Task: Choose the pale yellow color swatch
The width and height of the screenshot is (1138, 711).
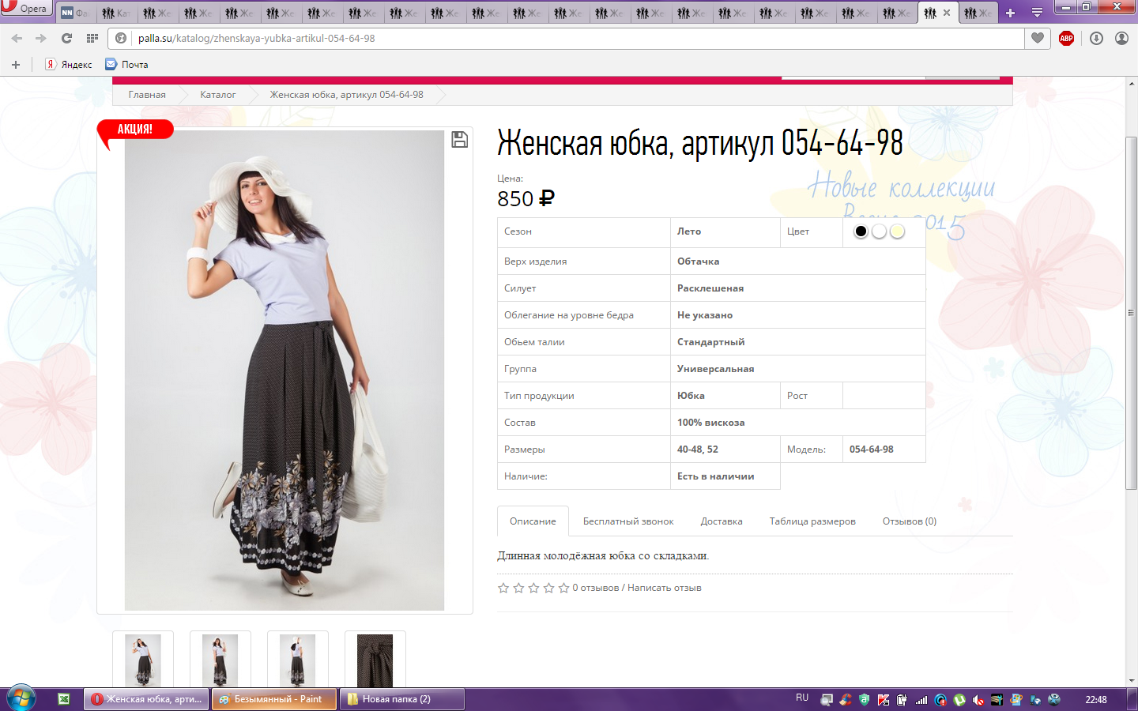Action: (x=897, y=231)
